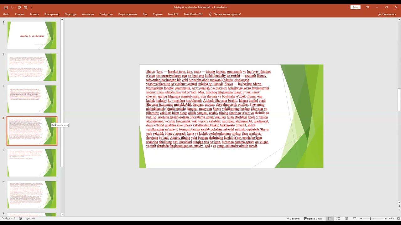Screen dimensions: 401x225
Task: Select slide 4 thumbnail
Action: tap(32, 131)
